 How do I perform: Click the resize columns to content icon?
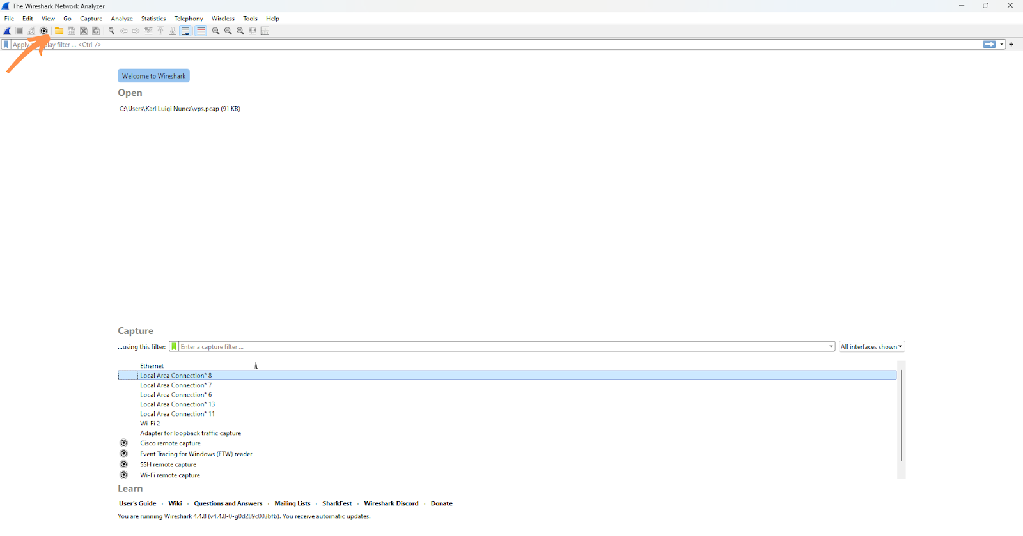click(253, 31)
